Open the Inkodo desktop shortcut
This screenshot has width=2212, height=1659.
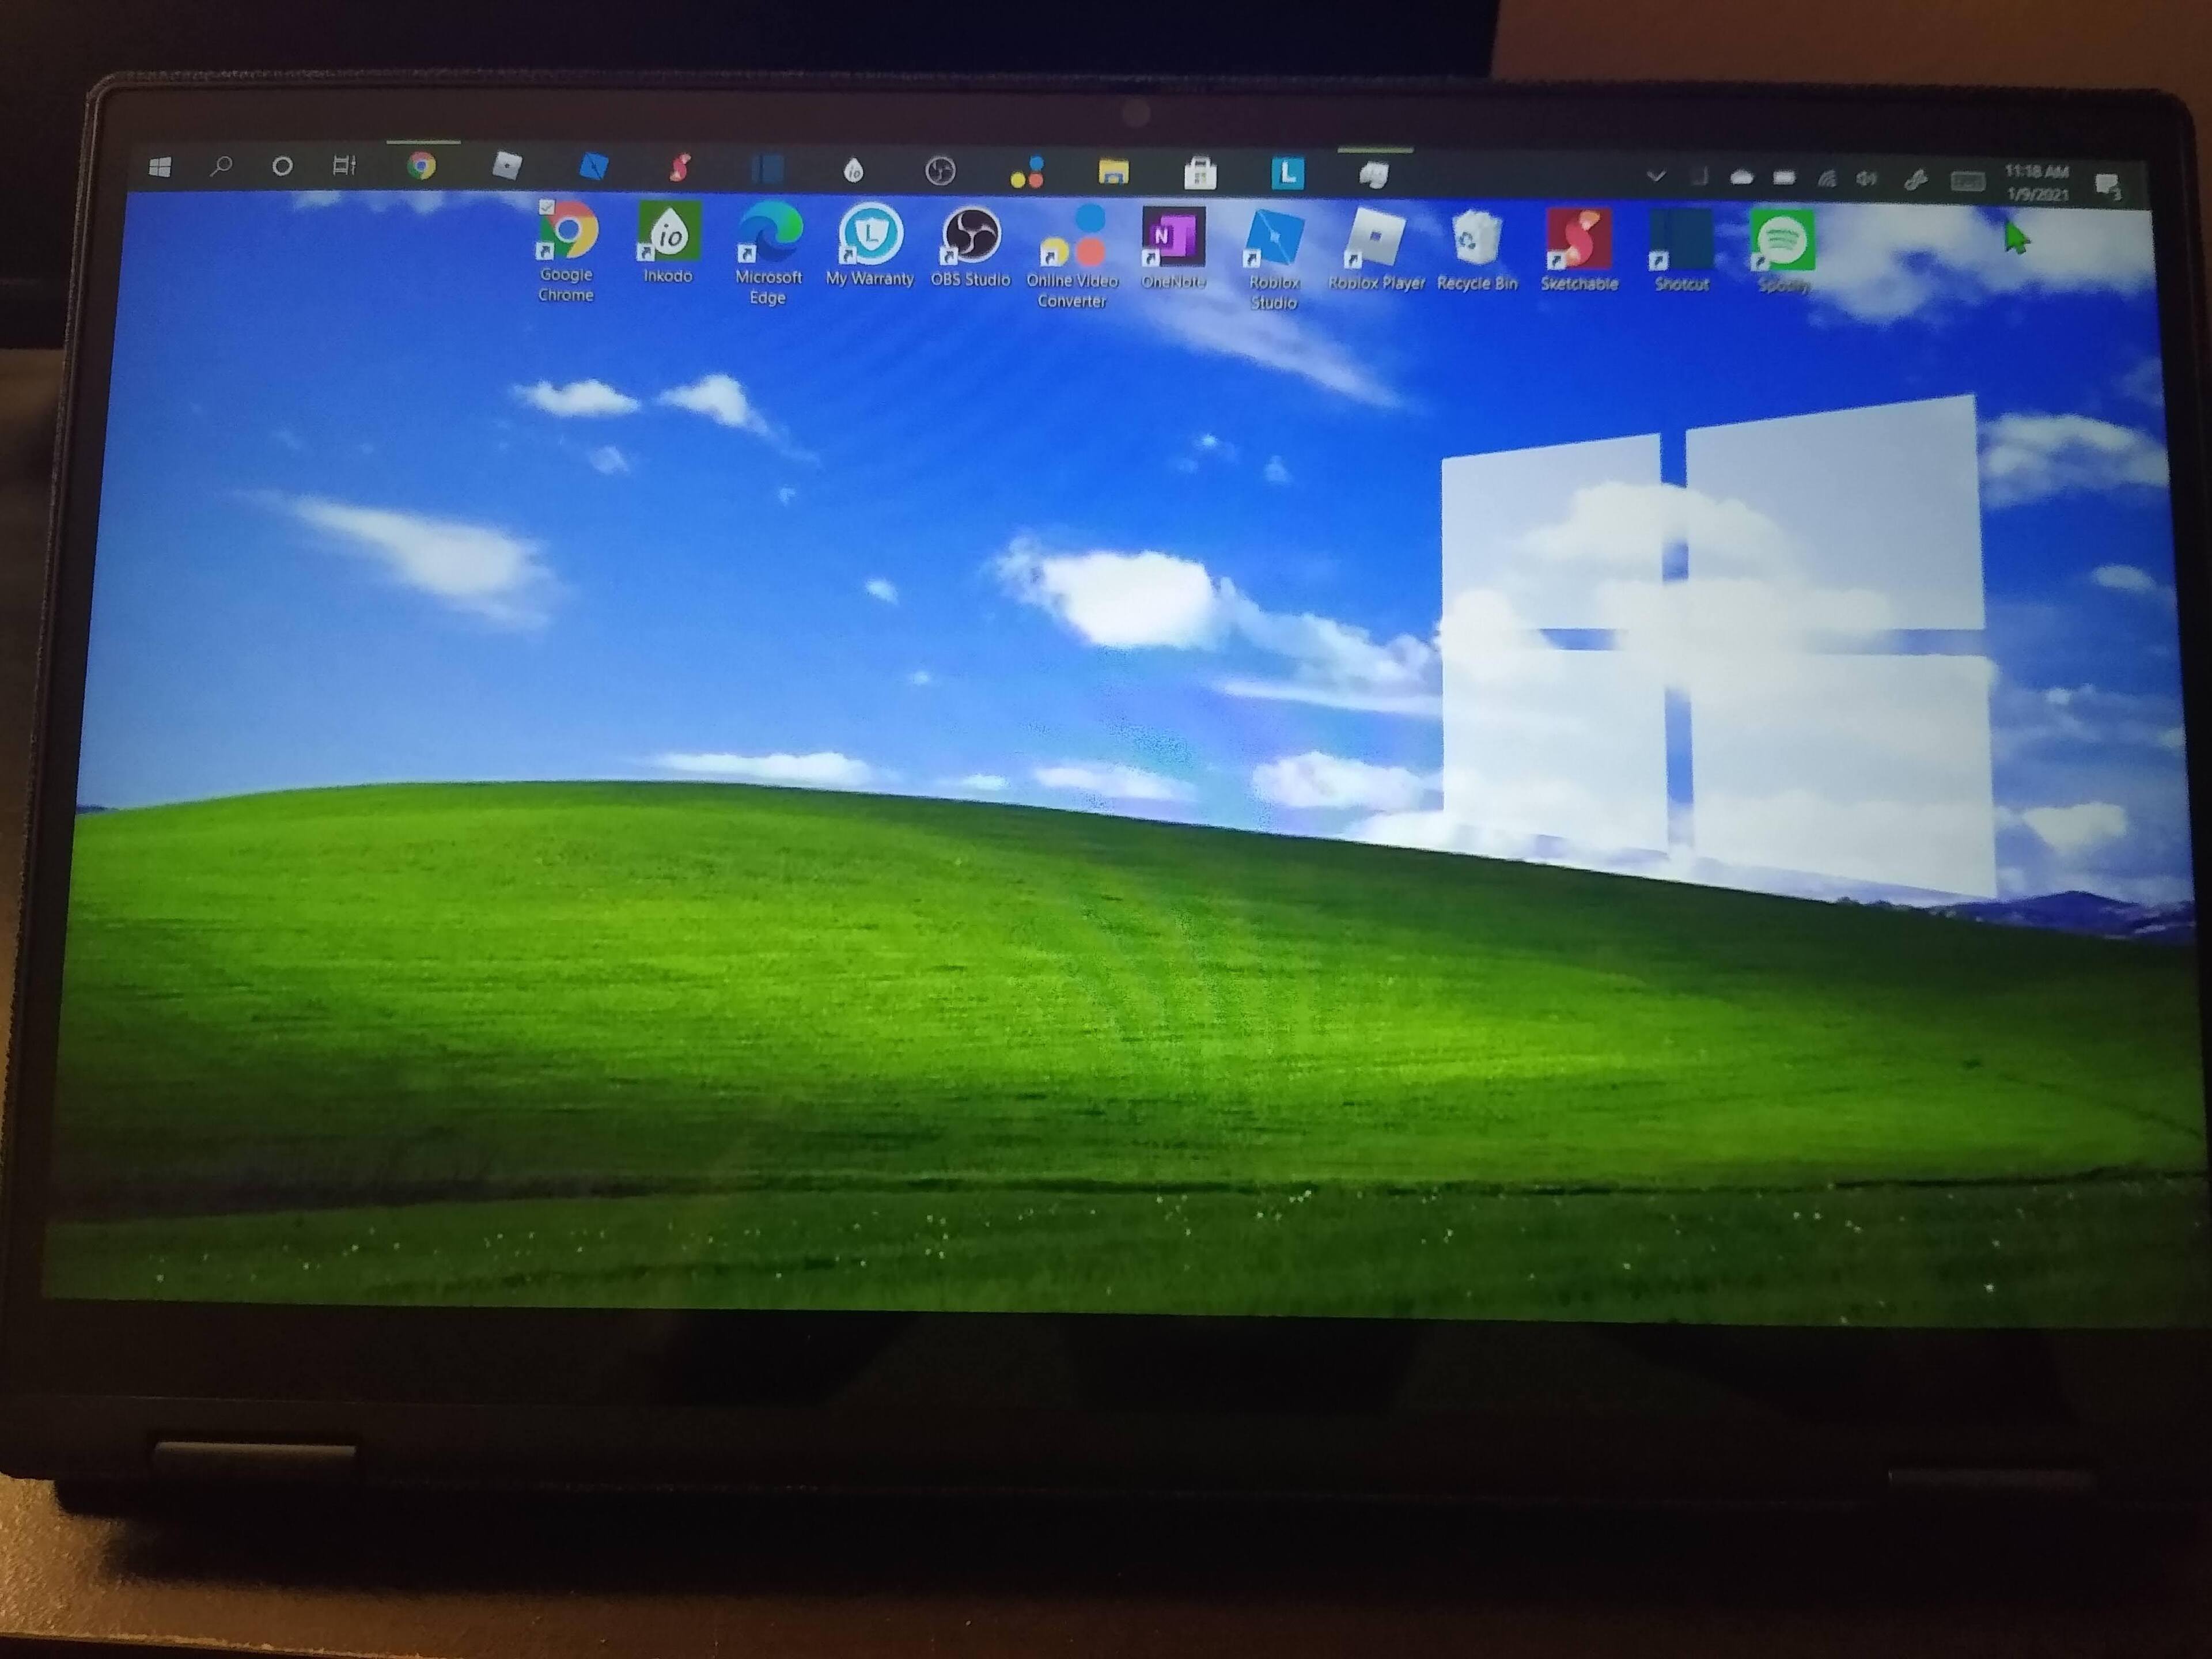pos(669,232)
